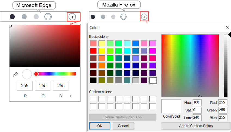Screen dimensions: 231x132
Task: Click the Blue value input field
Action: 223,117
